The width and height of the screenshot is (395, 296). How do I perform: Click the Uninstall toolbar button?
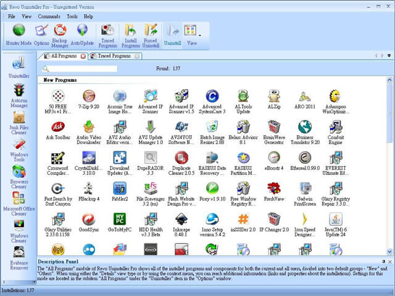(173, 35)
